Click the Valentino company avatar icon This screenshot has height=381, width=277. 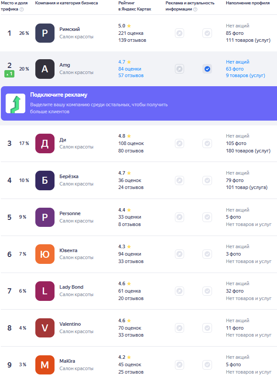pos(45,328)
